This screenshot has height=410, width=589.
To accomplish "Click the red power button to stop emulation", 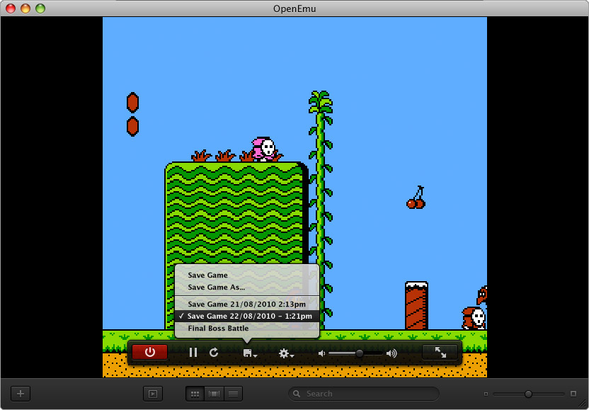I will pyautogui.click(x=150, y=352).
